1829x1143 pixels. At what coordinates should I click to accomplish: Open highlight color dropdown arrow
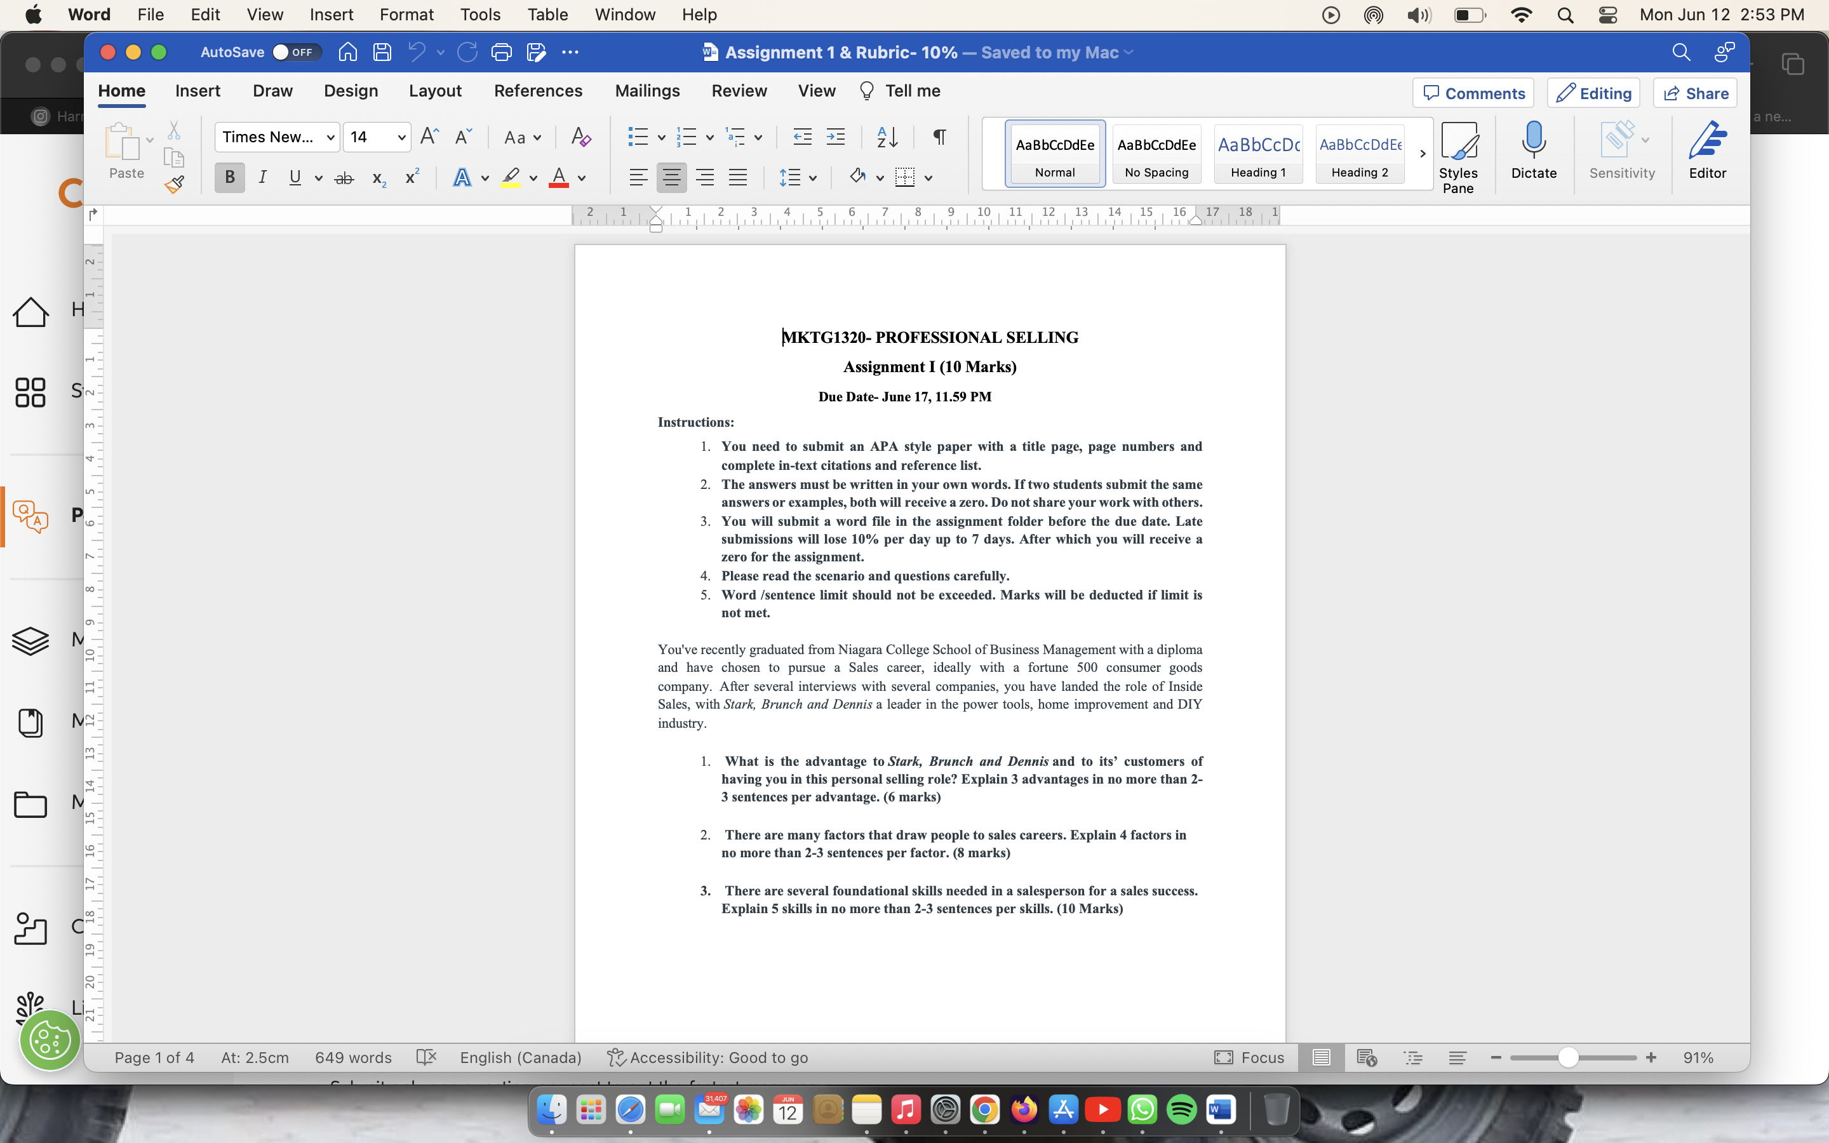coord(533,178)
